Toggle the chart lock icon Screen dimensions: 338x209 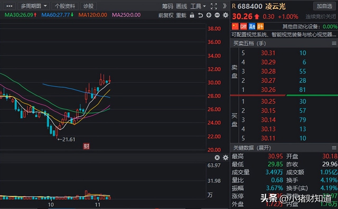coord(192,15)
